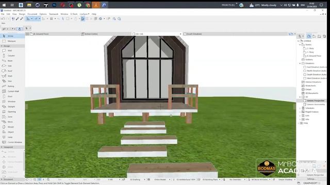Select the Mesh tool
The image size is (330, 185).
click(12, 122)
